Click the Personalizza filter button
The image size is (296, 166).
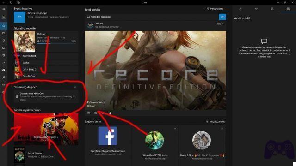click(215, 9)
